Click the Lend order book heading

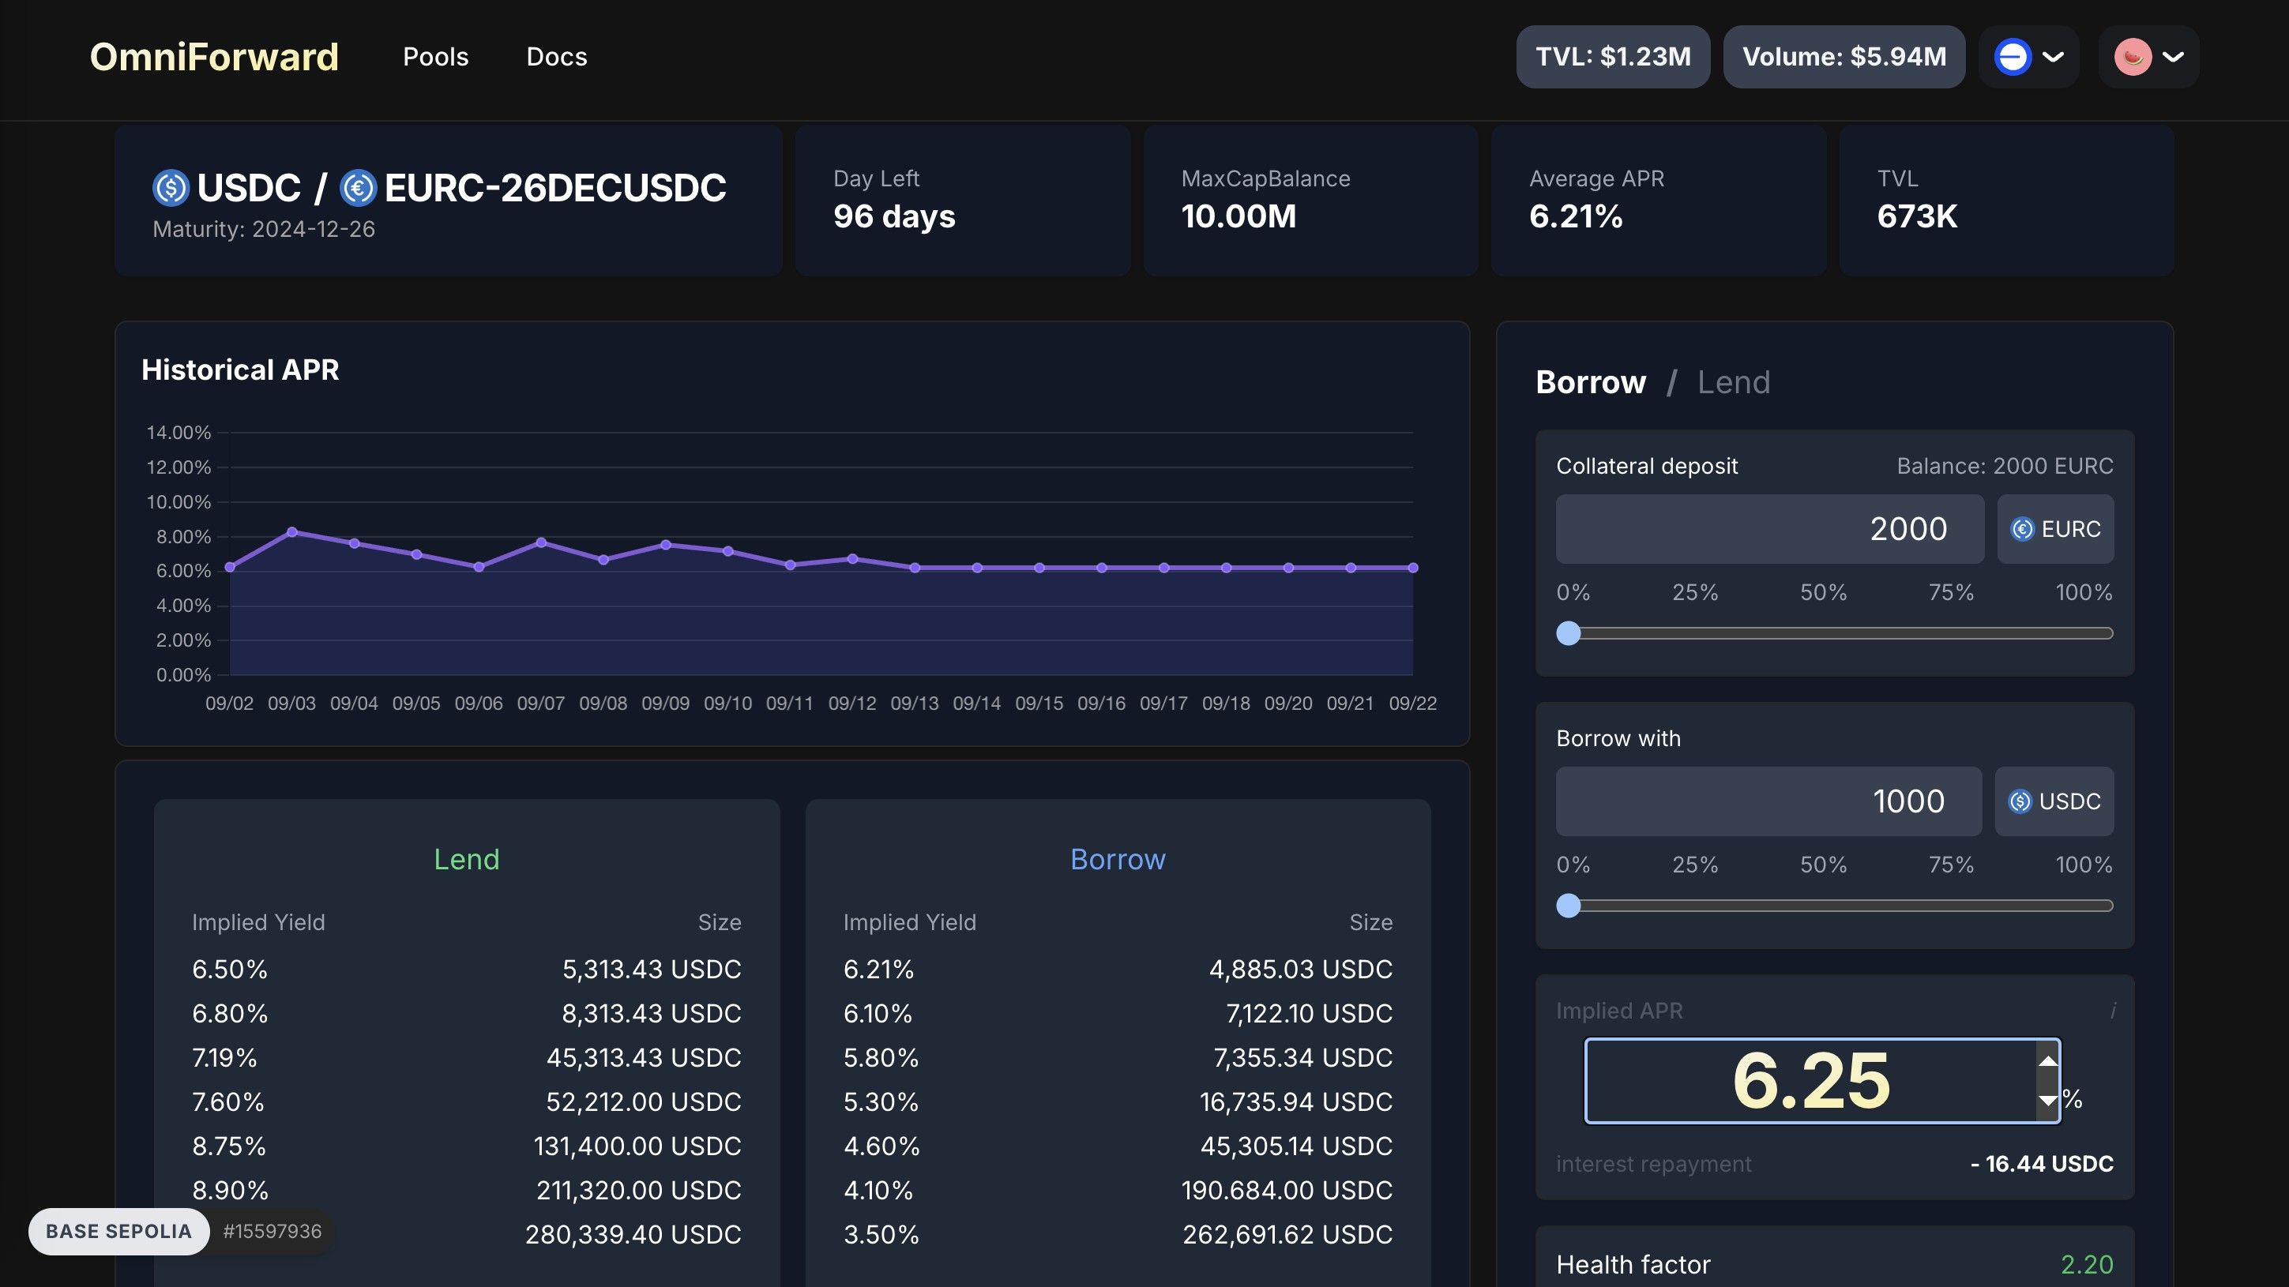coord(467,859)
